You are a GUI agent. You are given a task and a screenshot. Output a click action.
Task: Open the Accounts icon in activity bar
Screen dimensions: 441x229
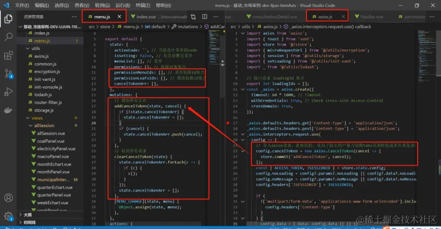[x=9, y=198]
